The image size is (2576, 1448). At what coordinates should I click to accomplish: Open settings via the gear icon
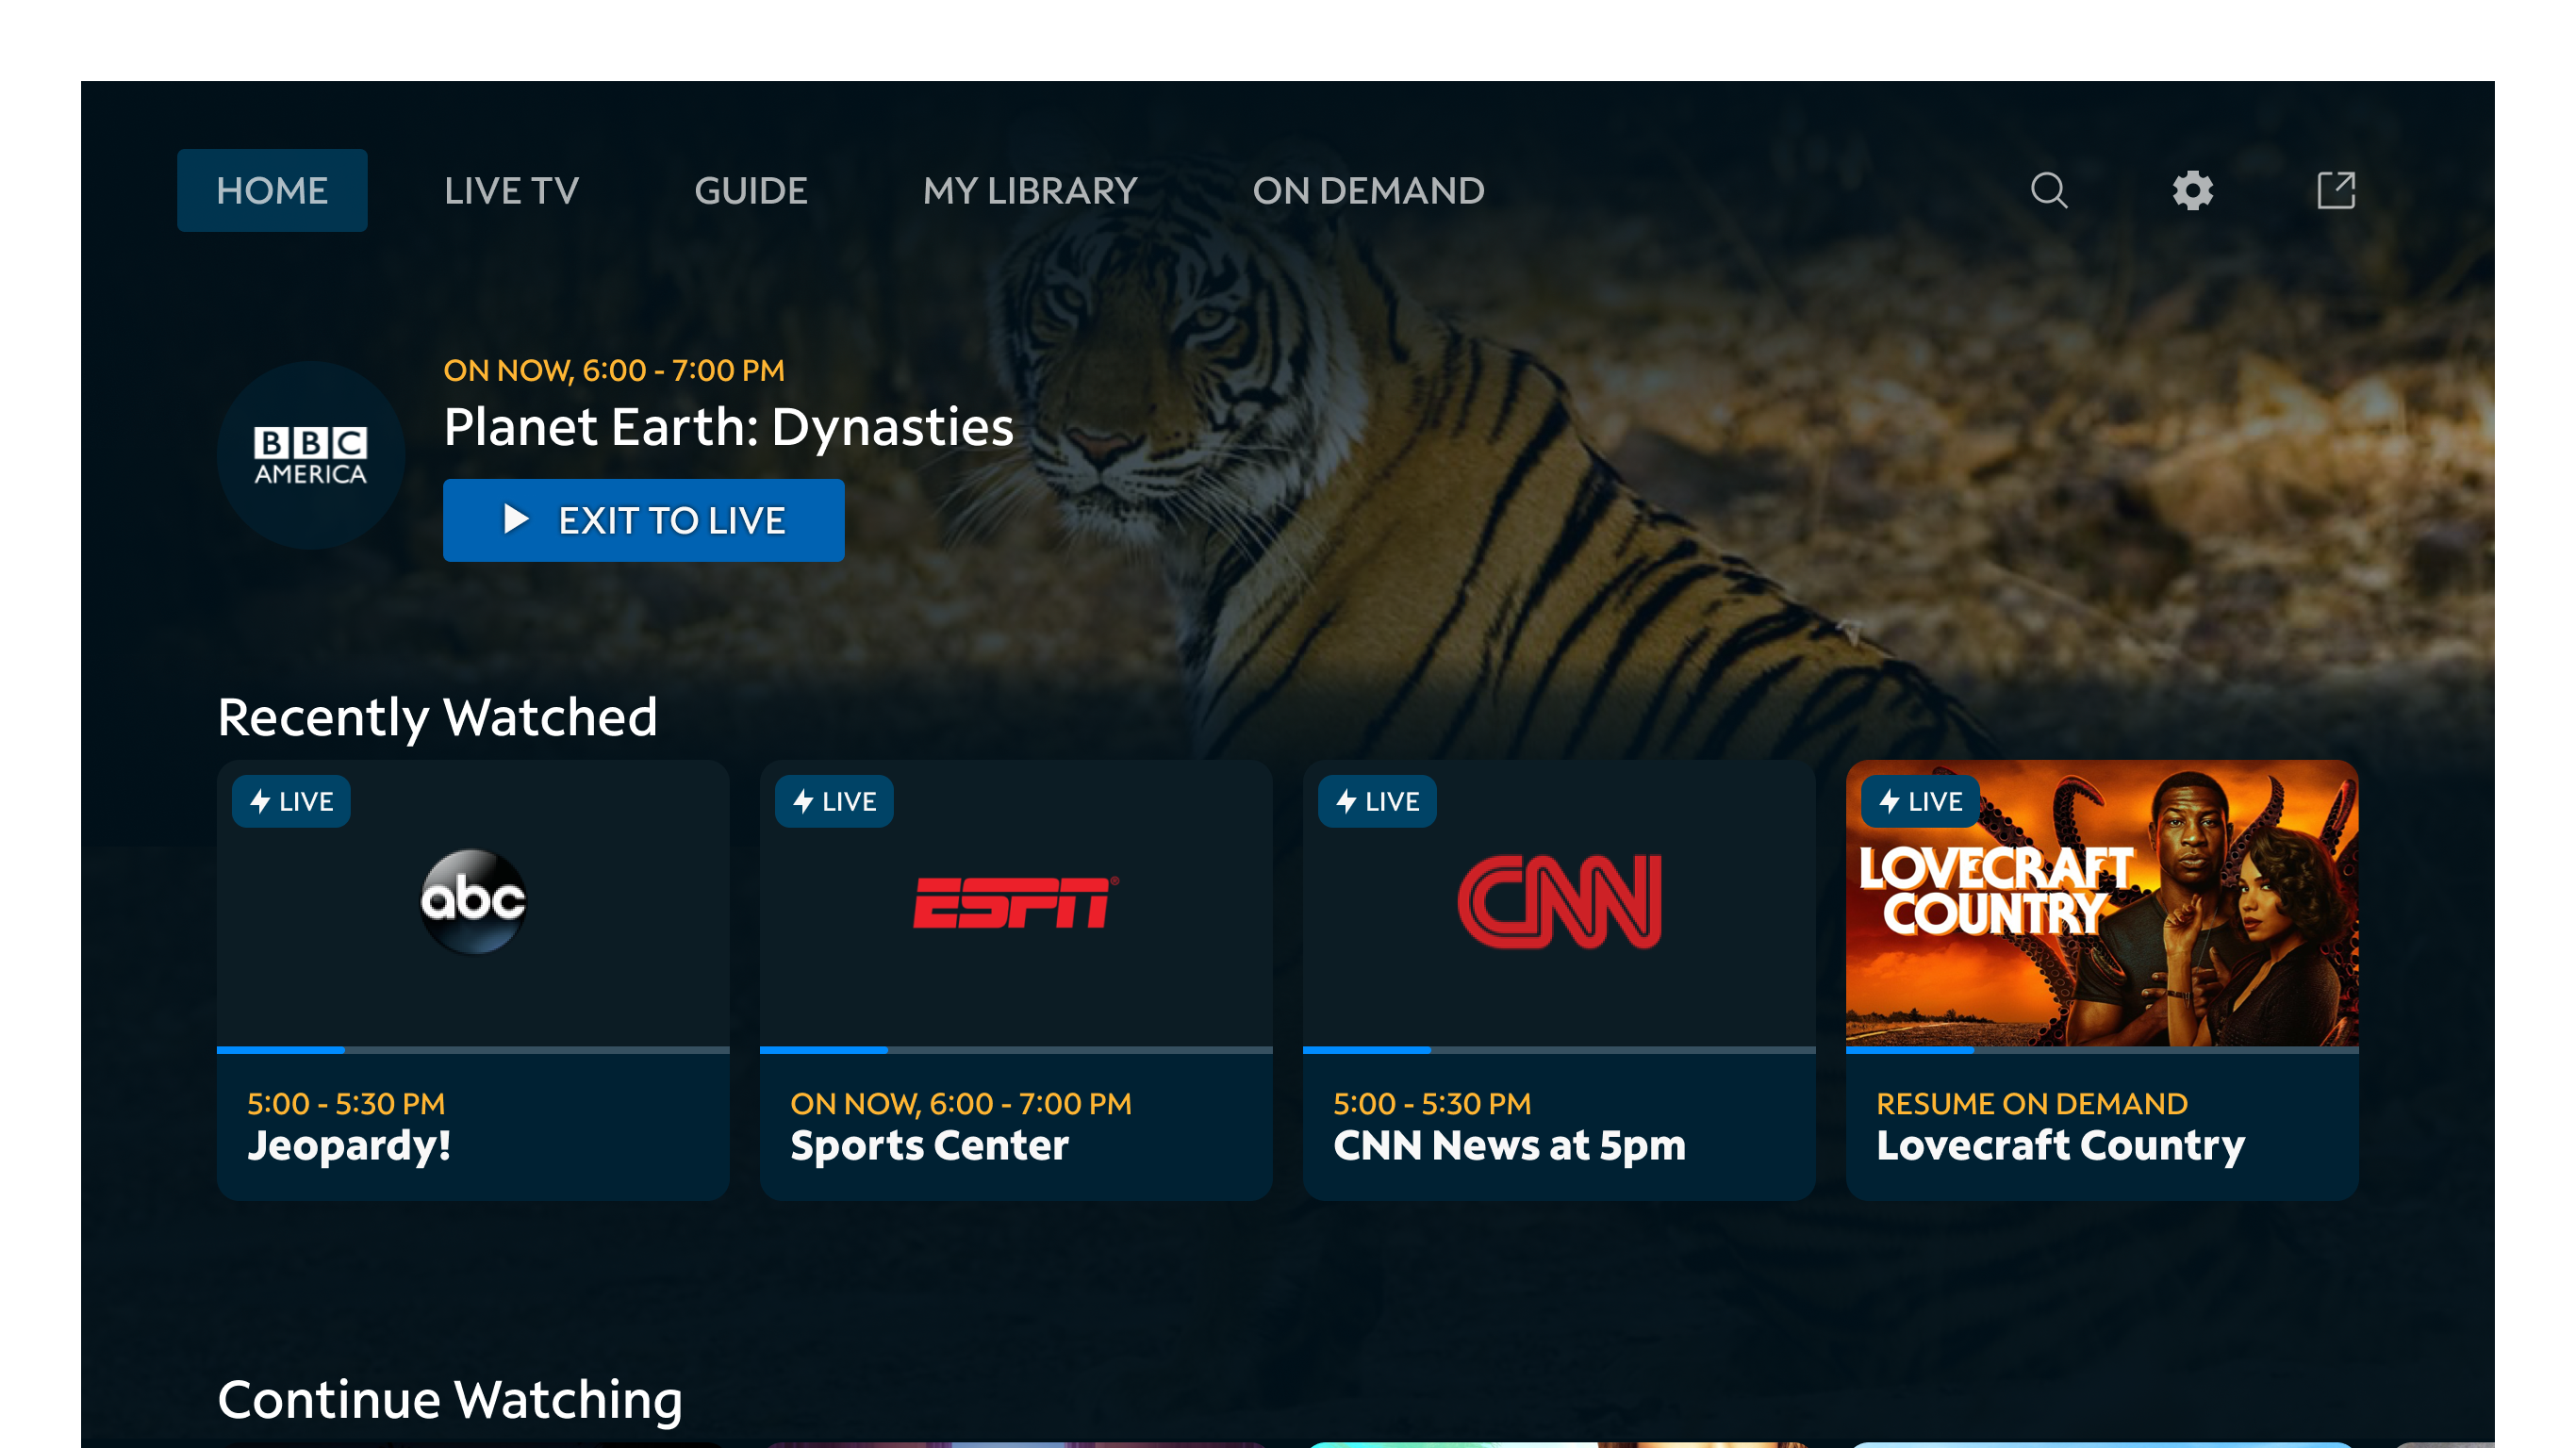[2192, 190]
